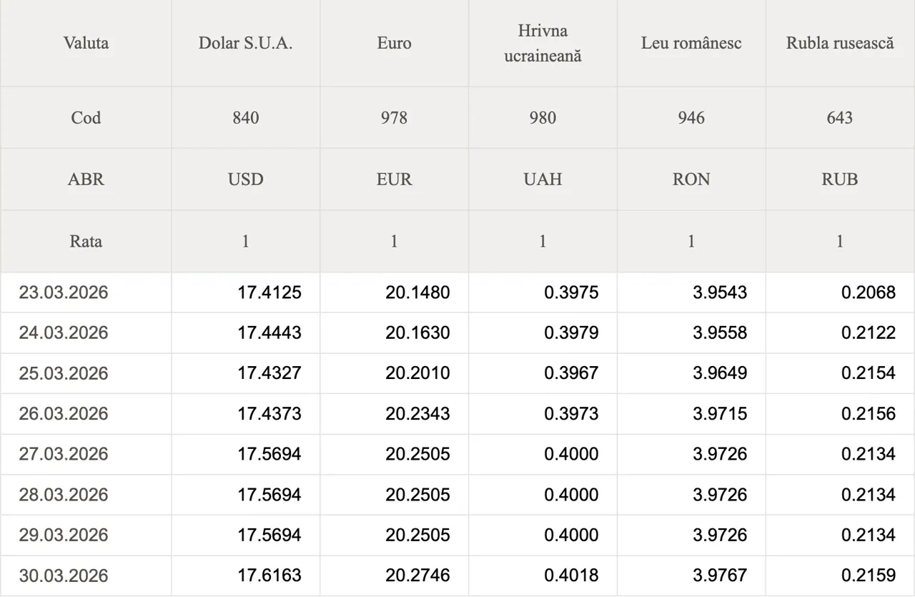Select the Hrivna ucraineană header cell
915x597 pixels.
[543, 43]
